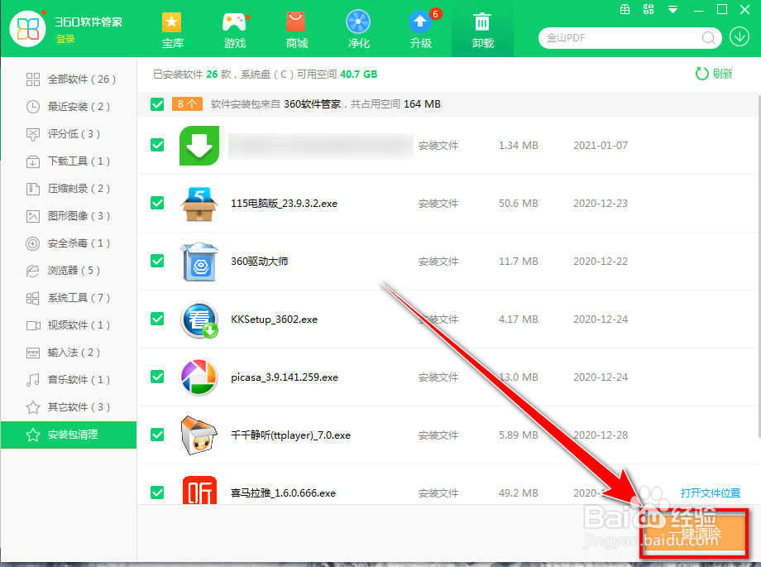Open 打开文件位置 for 喜马拉雅 installer
The image size is (761, 567).
pyautogui.click(x=711, y=493)
